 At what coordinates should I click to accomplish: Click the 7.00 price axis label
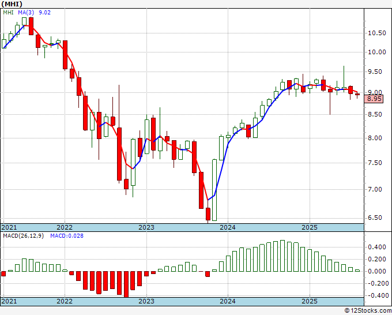point(375,189)
